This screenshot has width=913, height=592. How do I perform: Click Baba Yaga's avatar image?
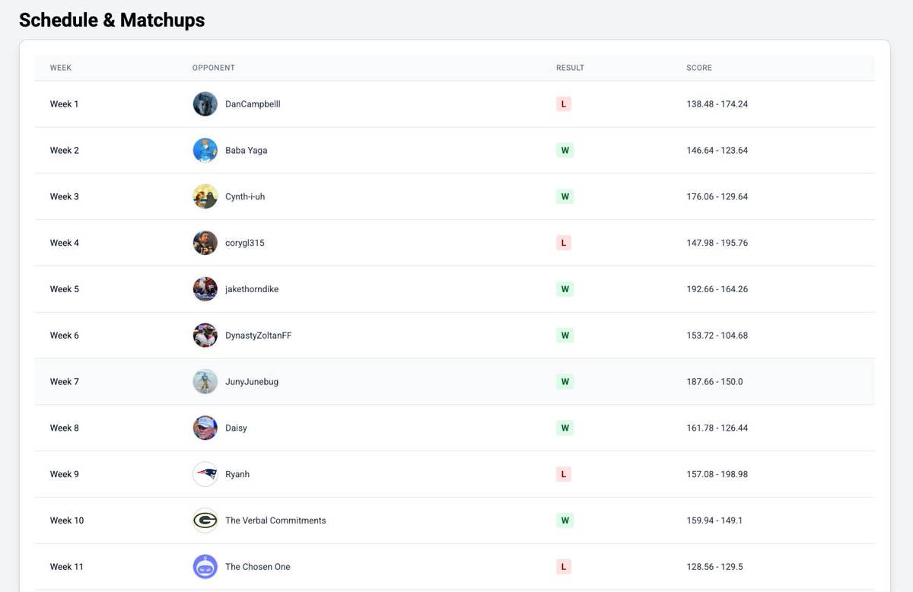(205, 150)
